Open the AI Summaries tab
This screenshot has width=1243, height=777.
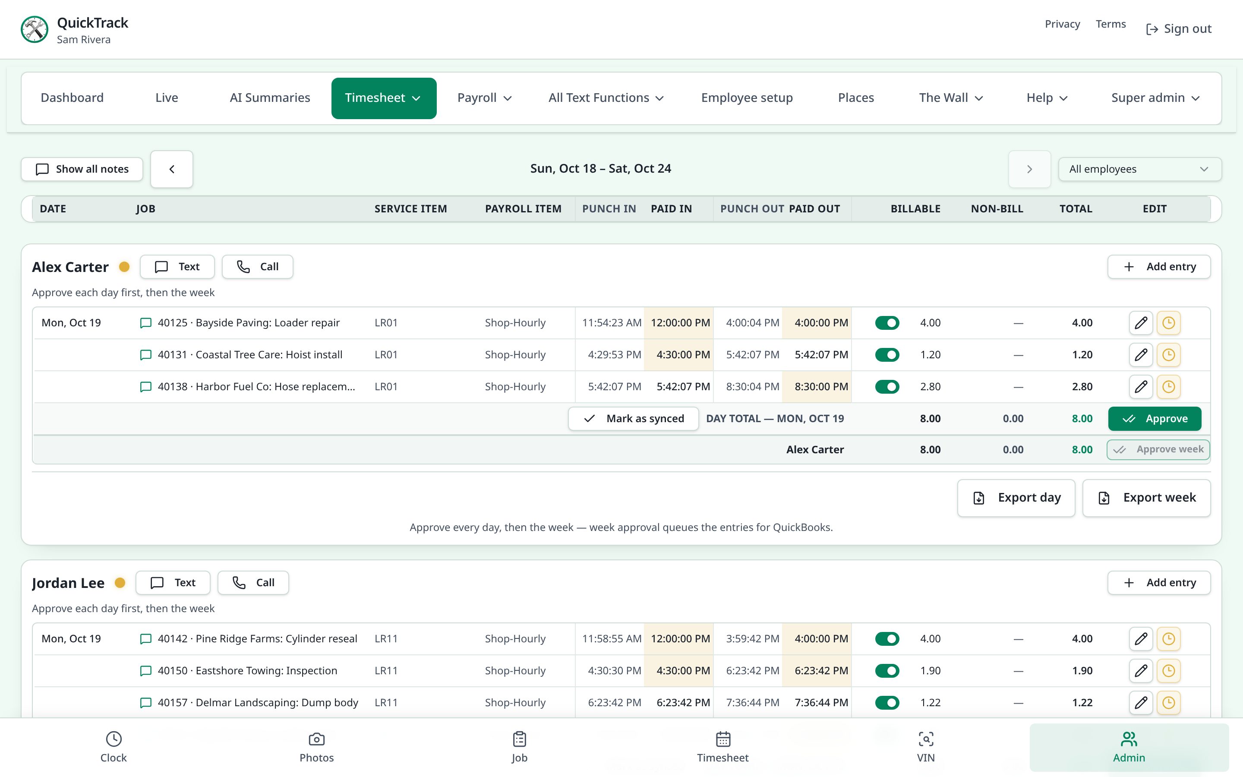pos(270,98)
